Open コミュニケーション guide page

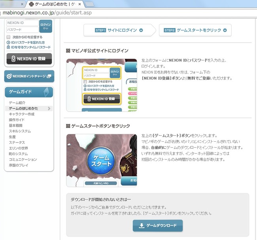[x=23, y=159]
